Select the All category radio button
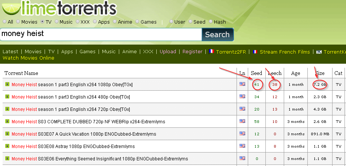 (4, 22)
